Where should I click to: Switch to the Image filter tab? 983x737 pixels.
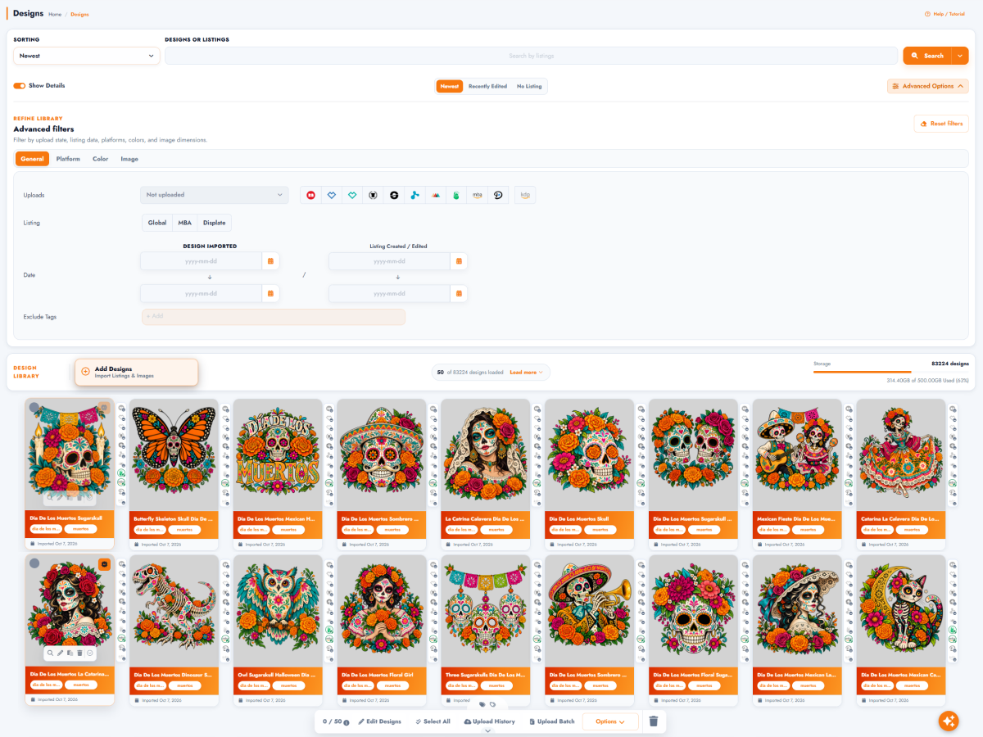129,159
